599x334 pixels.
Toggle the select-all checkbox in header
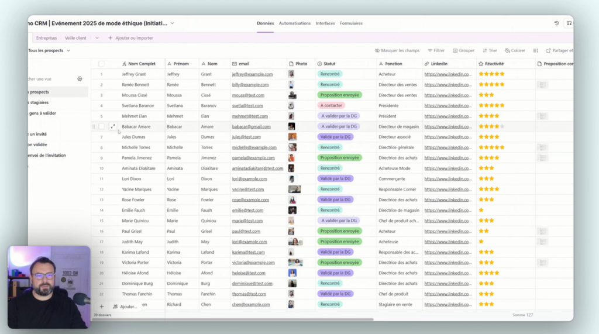pyautogui.click(x=101, y=64)
